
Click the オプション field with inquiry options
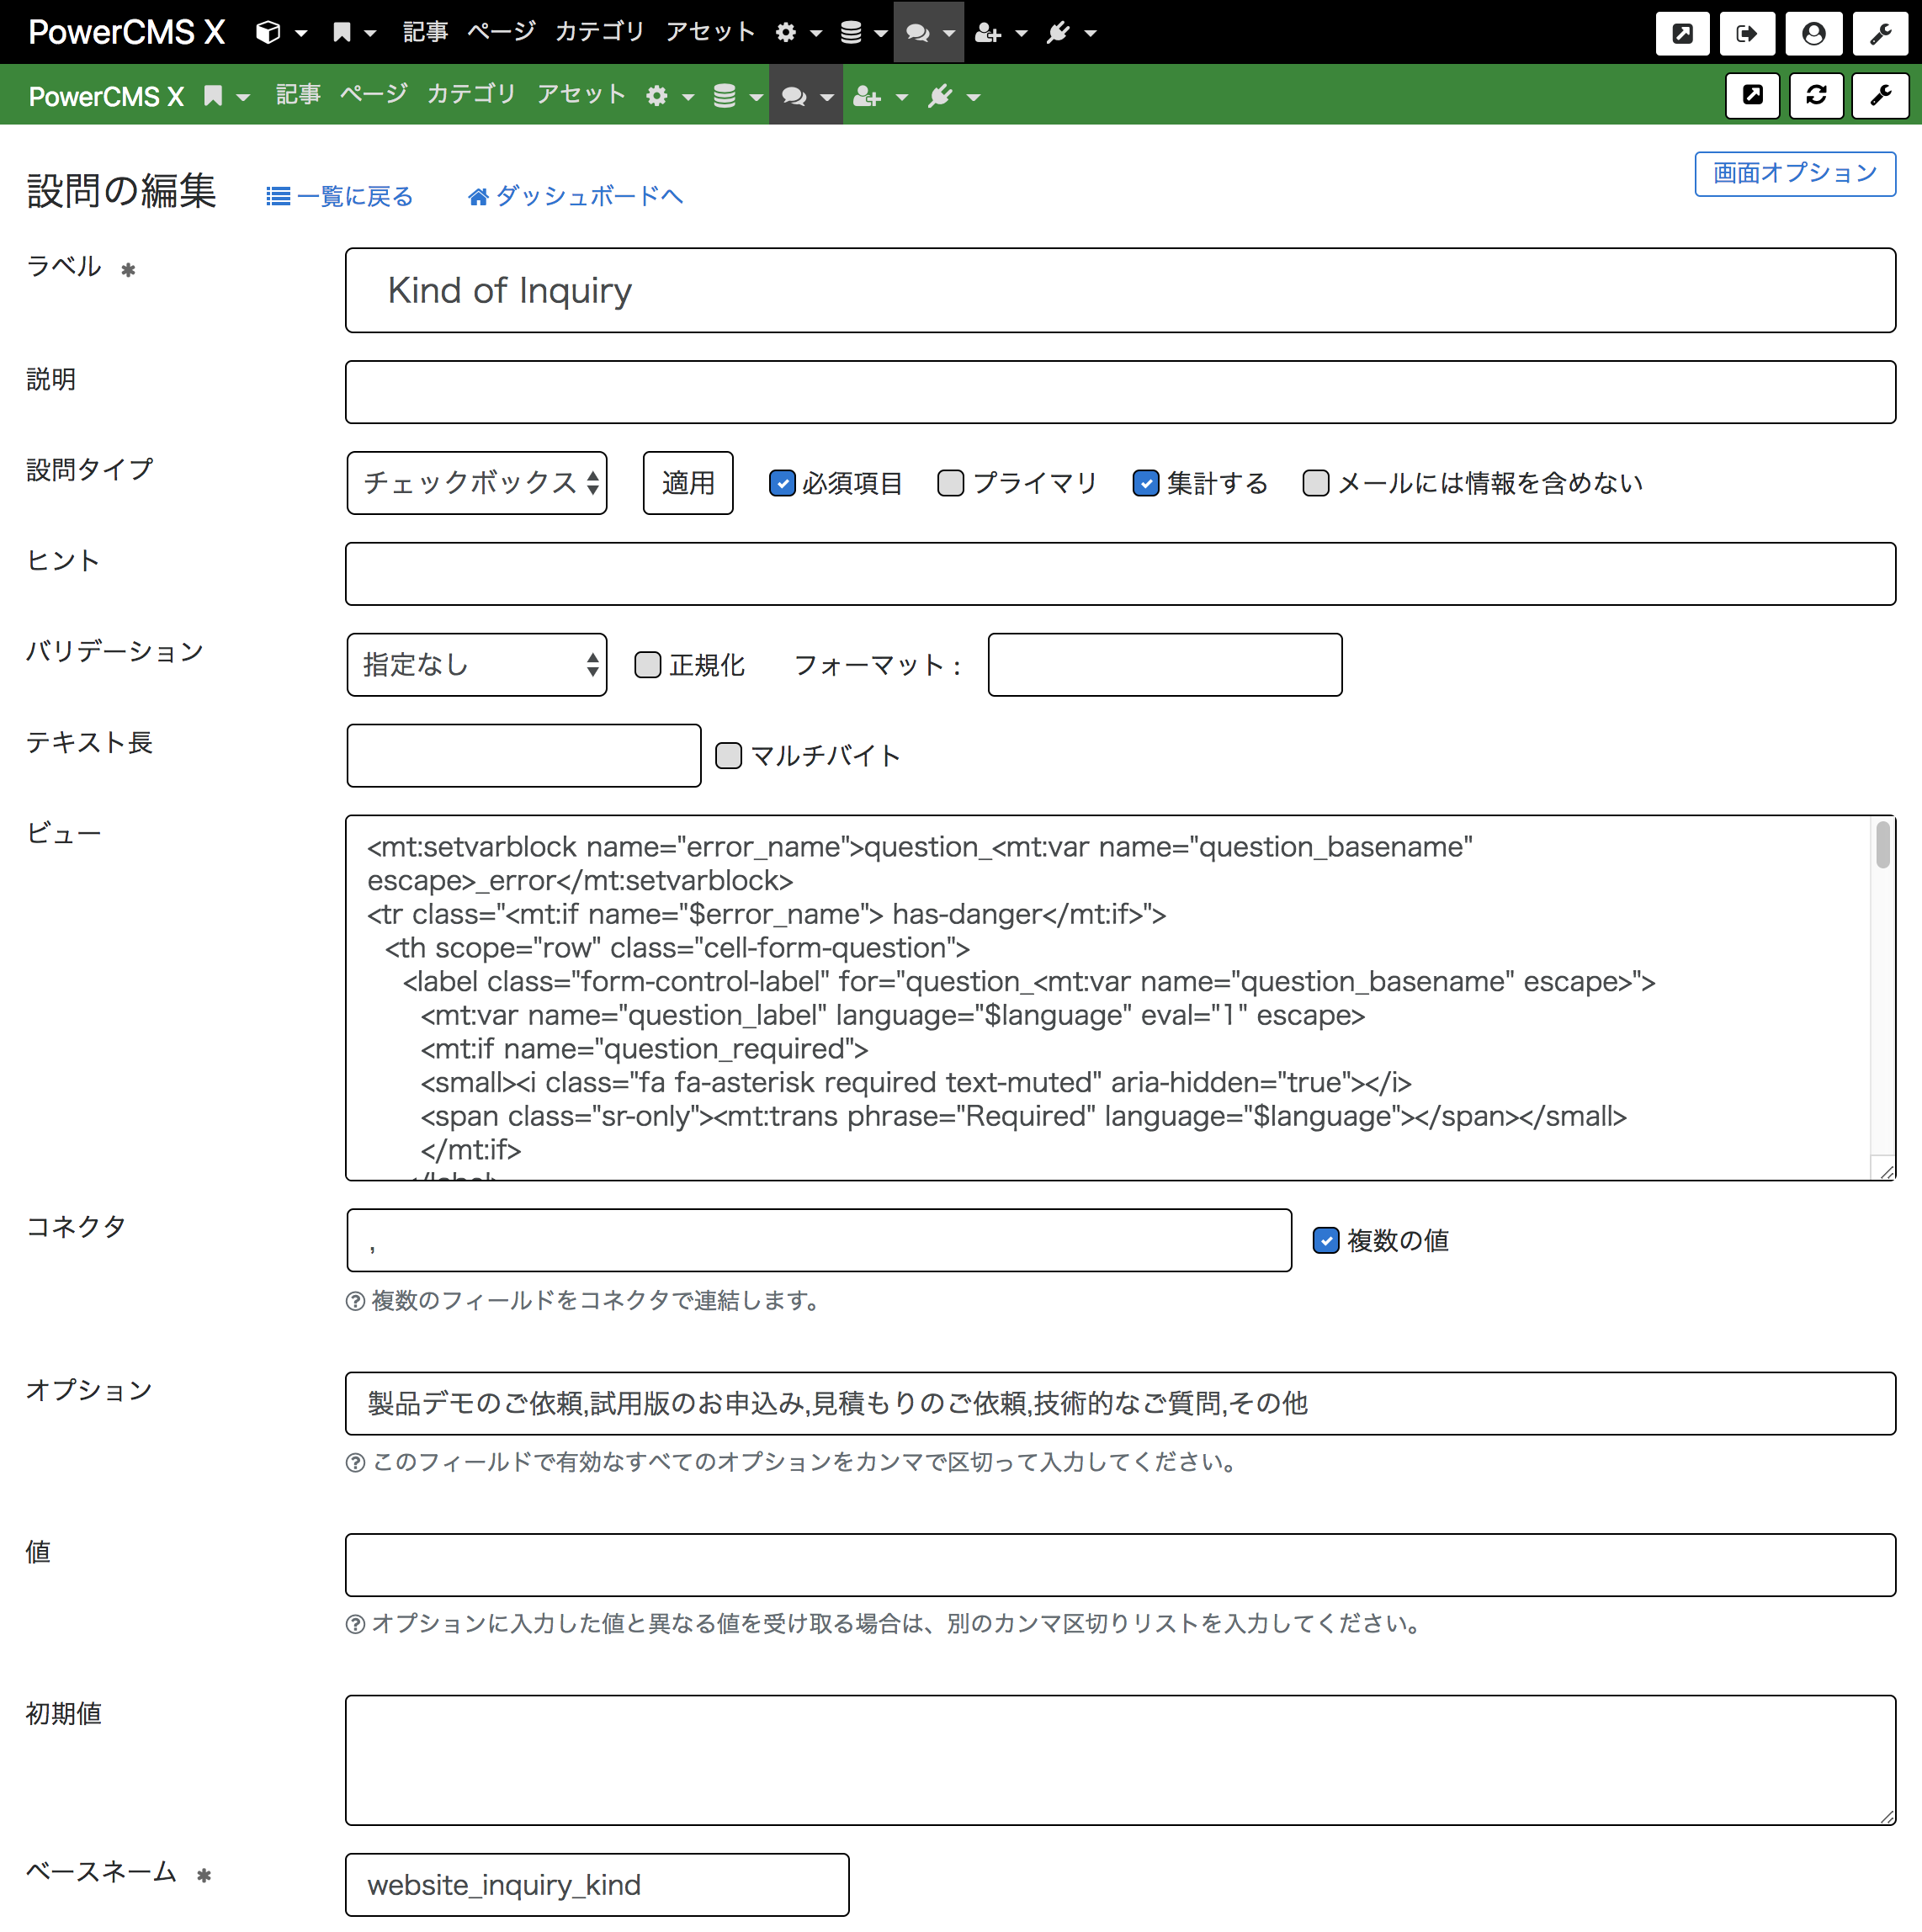pos(1120,1403)
